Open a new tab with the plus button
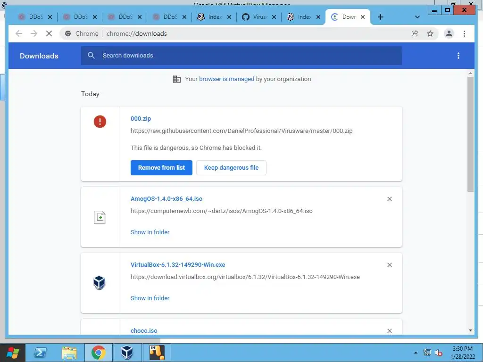The width and height of the screenshot is (483, 362). pos(381,17)
